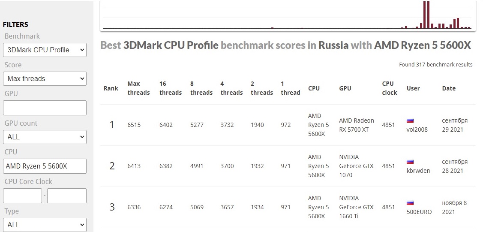Image resolution: width=483 pixels, height=232 pixels.
Task: Open rank 1 result score 6515
Action: point(134,125)
